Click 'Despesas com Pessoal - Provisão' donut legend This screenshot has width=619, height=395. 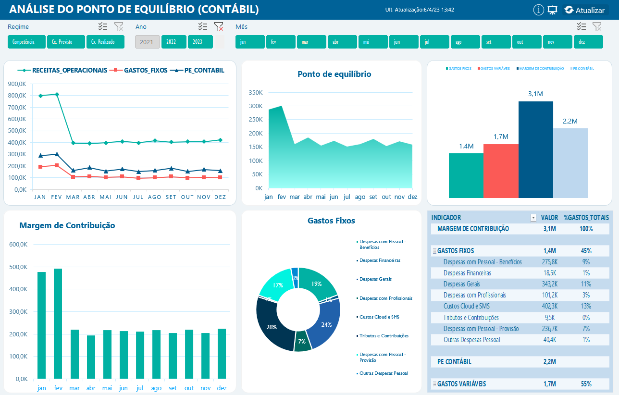point(383,357)
